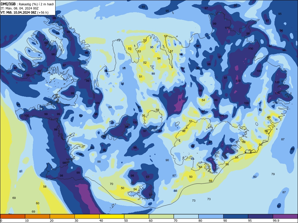Select the 95–99.9 dark navy legend swatch

[260, 216]
